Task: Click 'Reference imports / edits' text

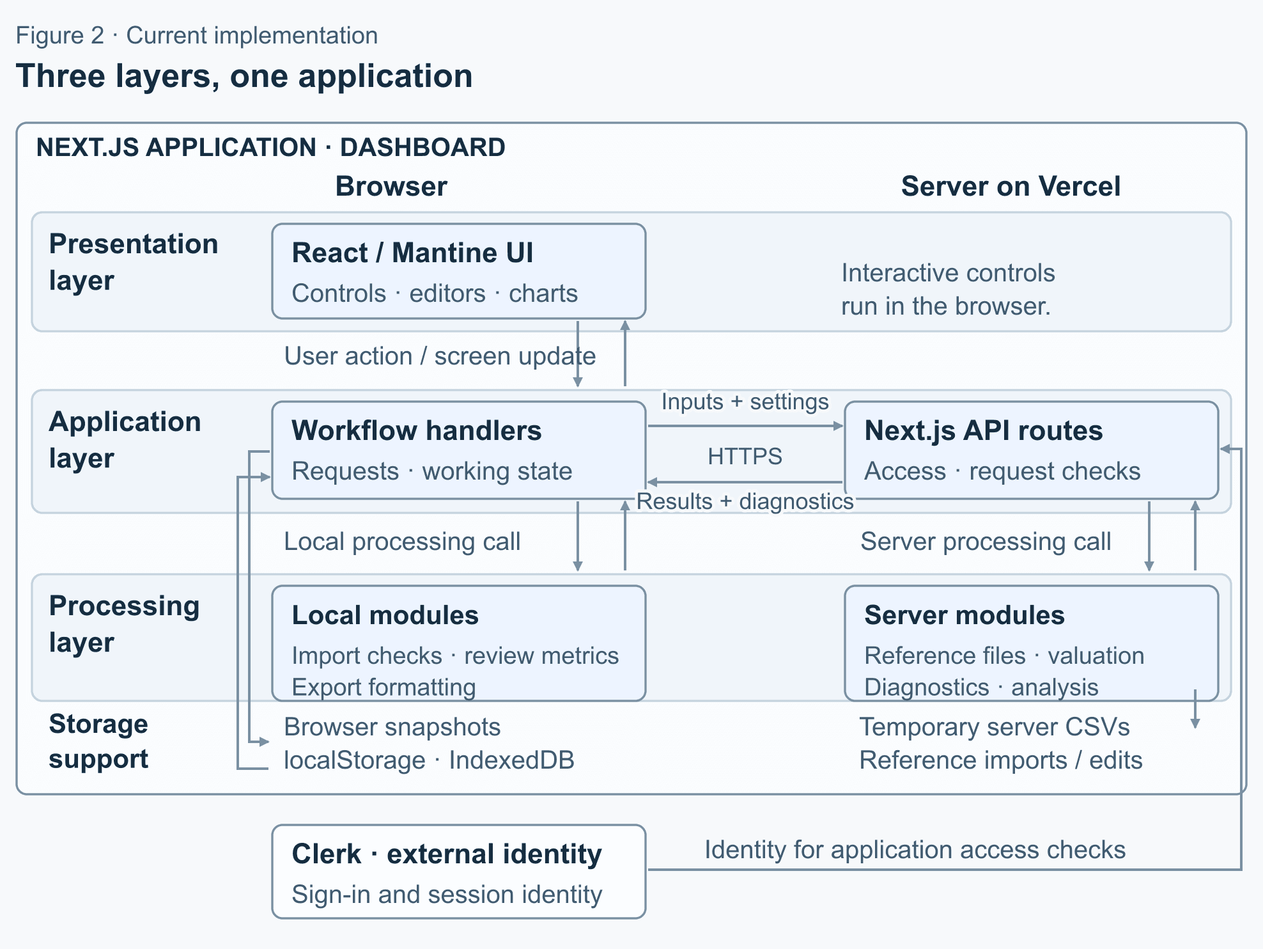Action: [x=1001, y=760]
